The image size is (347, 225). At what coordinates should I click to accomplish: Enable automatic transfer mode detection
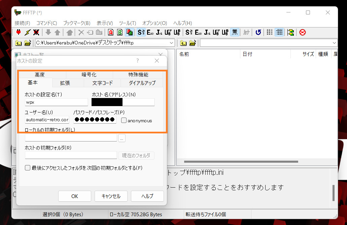click(129, 32)
